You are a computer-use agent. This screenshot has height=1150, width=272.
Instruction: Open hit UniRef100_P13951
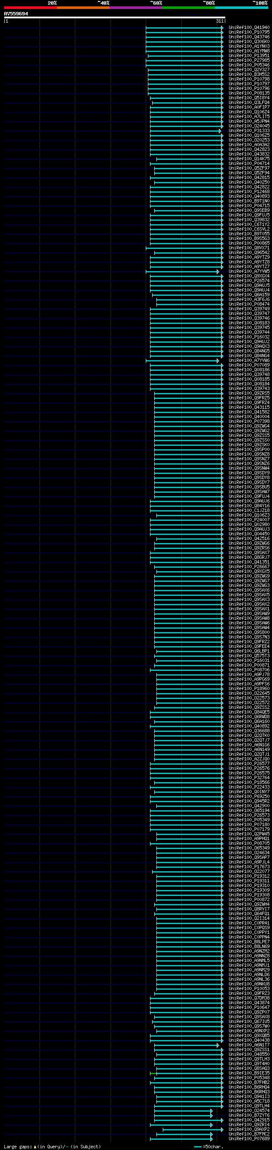[249, 55]
